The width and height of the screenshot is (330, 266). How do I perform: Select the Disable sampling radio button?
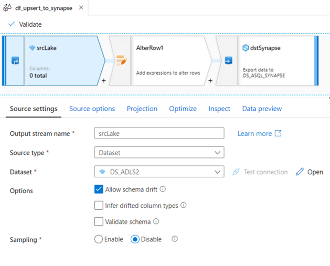click(x=135, y=239)
